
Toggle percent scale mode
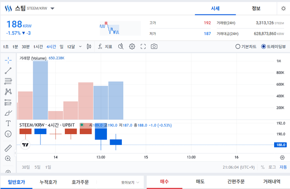(x=263, y=167)
